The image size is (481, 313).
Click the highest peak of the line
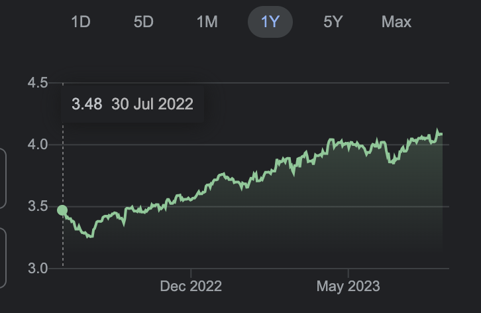[x=437, y=130]
